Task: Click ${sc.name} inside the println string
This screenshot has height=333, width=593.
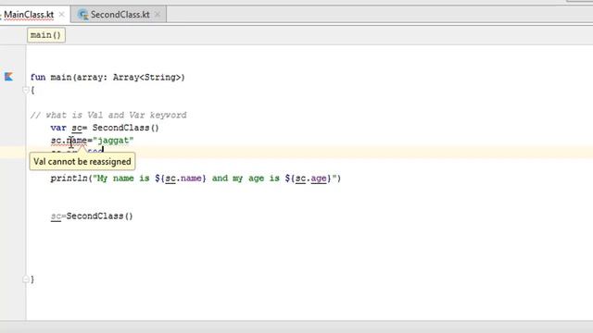Action: (x=181, y=179)
